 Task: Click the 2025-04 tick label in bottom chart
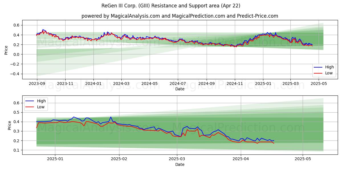point(241,159)
